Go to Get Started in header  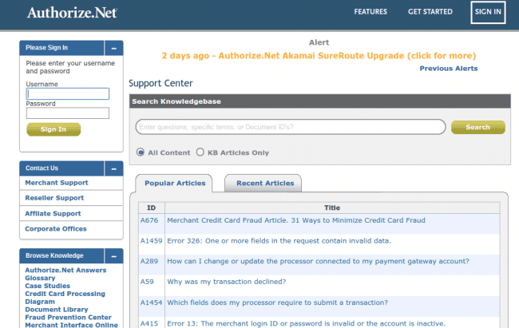[430, 12]
